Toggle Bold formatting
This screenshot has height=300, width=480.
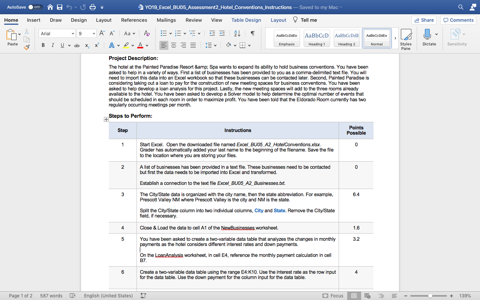[43, 45]
